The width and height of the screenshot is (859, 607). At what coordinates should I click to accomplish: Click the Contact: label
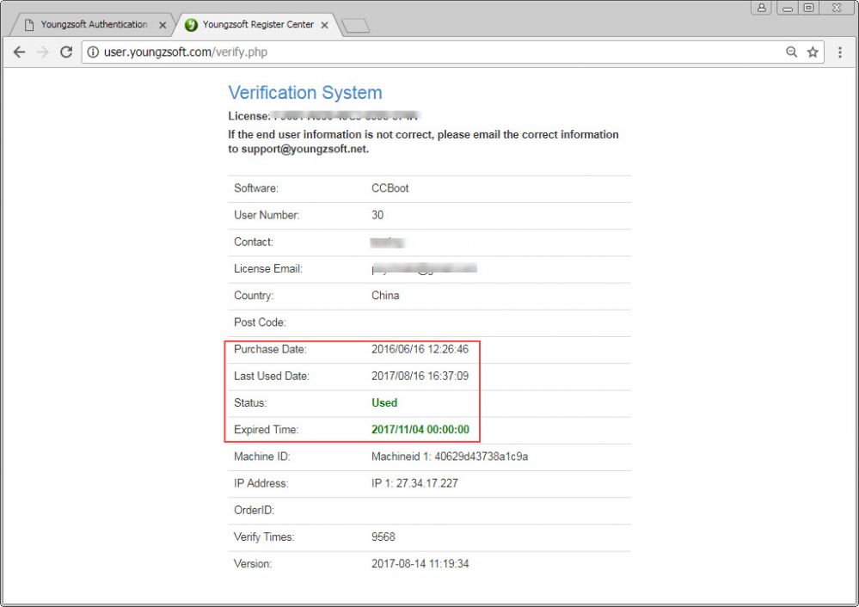[253, 242]
